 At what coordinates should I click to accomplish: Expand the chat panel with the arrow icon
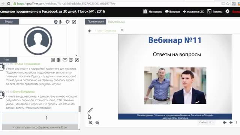tap(77, 60)
